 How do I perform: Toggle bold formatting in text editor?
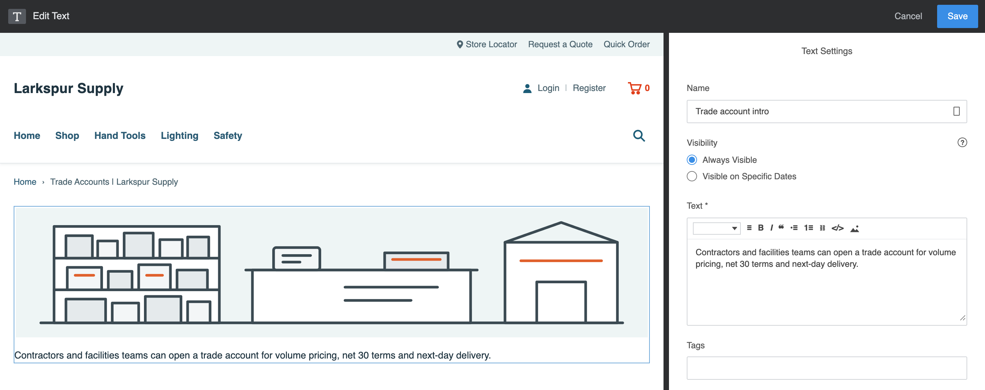[x=761, y=228]
